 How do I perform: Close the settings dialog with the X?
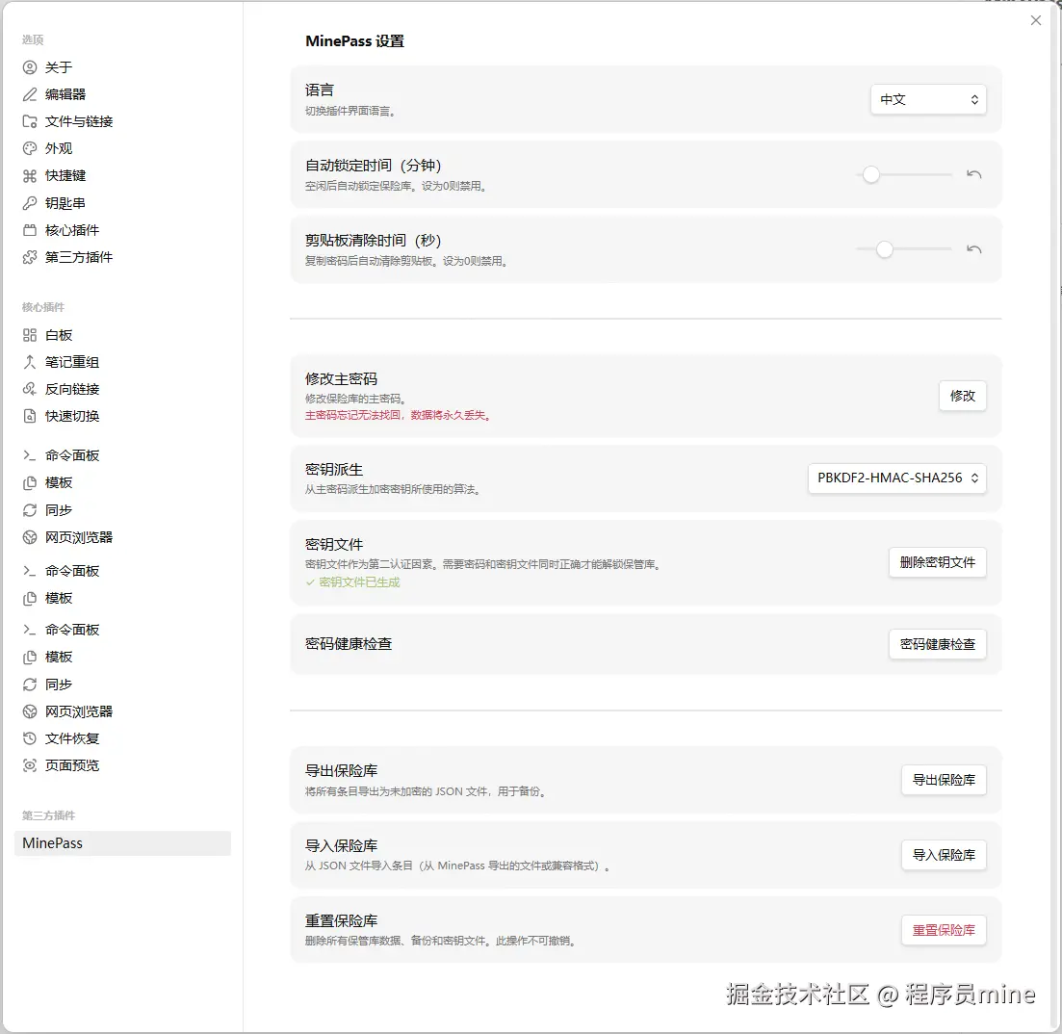click(1036, 20)
